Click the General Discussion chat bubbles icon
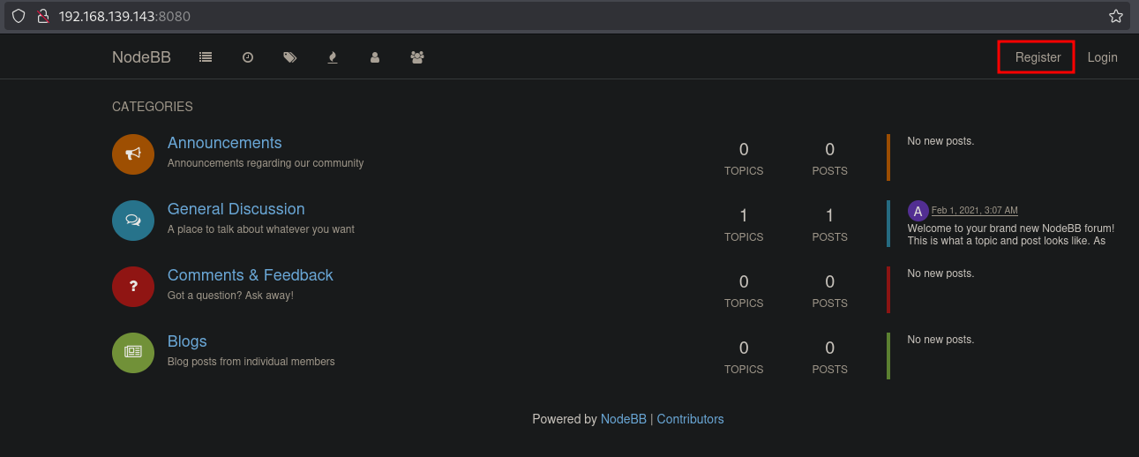Viewport: 1139px width, 457px height. coord(133,220)
